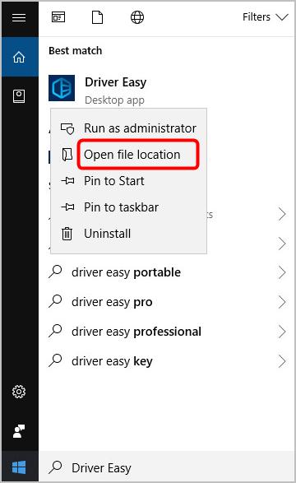Screen dimensions: 296x483
Task: Click the Windows Start button
Action: pyautogui.click(x=19, y=467)
